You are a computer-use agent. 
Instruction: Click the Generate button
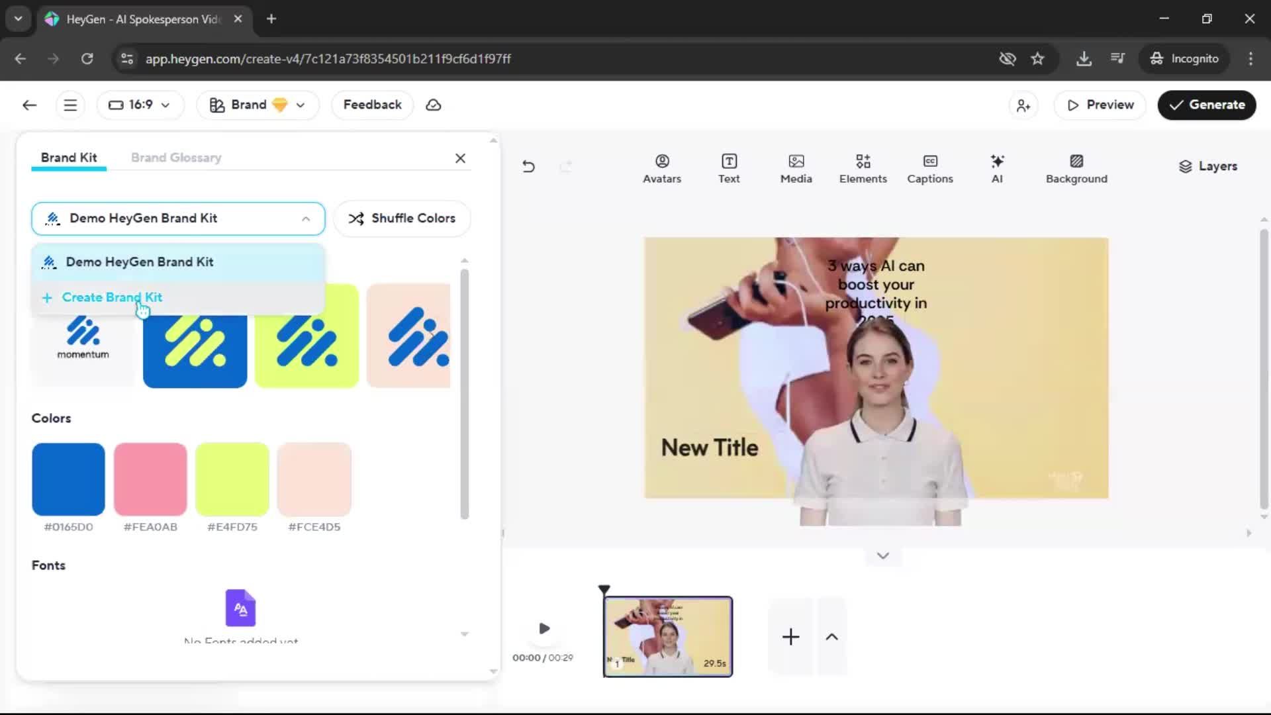[1206, 105]
